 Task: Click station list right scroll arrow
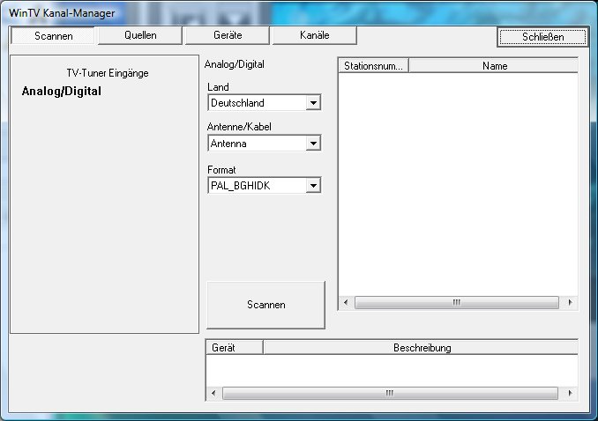tap(570, 302)
